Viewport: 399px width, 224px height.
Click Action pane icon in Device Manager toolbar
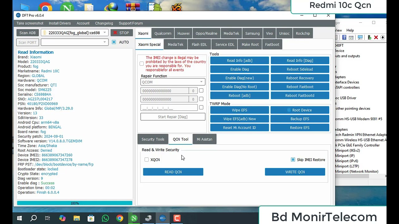coord(351,37)
